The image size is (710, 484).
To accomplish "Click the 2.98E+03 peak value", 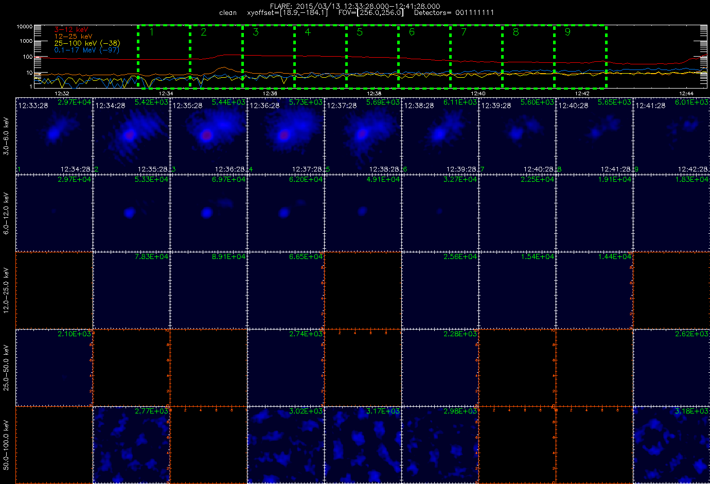I will 460,411.
